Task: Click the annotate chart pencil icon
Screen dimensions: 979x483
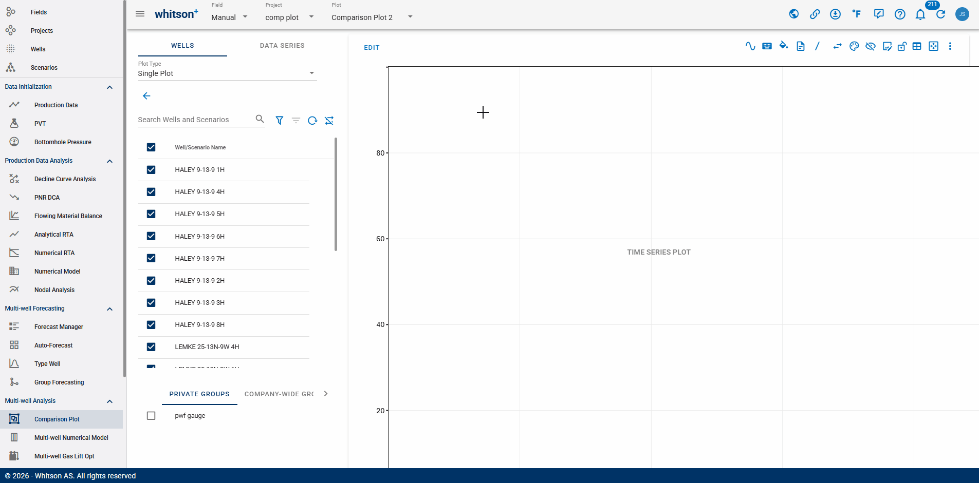Action: 887,46
